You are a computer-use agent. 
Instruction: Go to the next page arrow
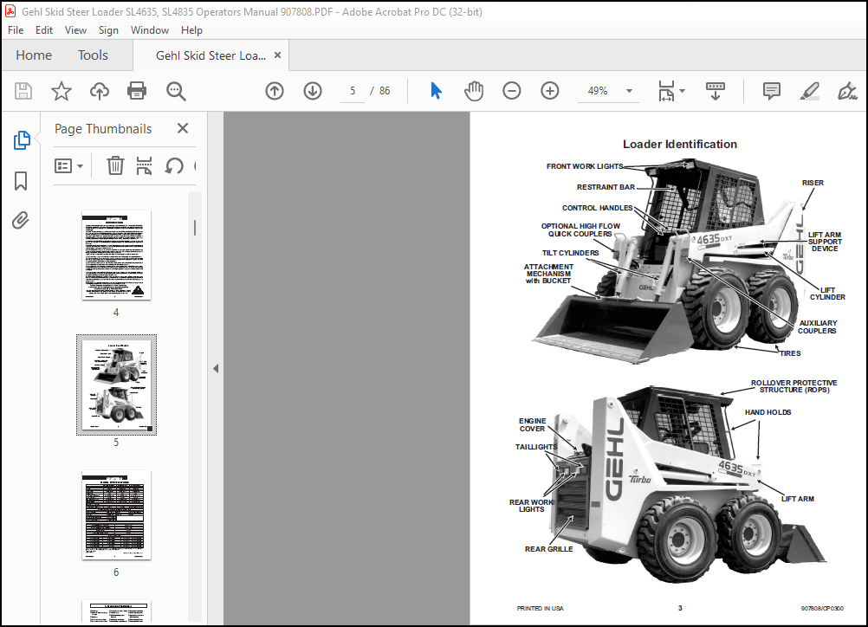[313, 91]
